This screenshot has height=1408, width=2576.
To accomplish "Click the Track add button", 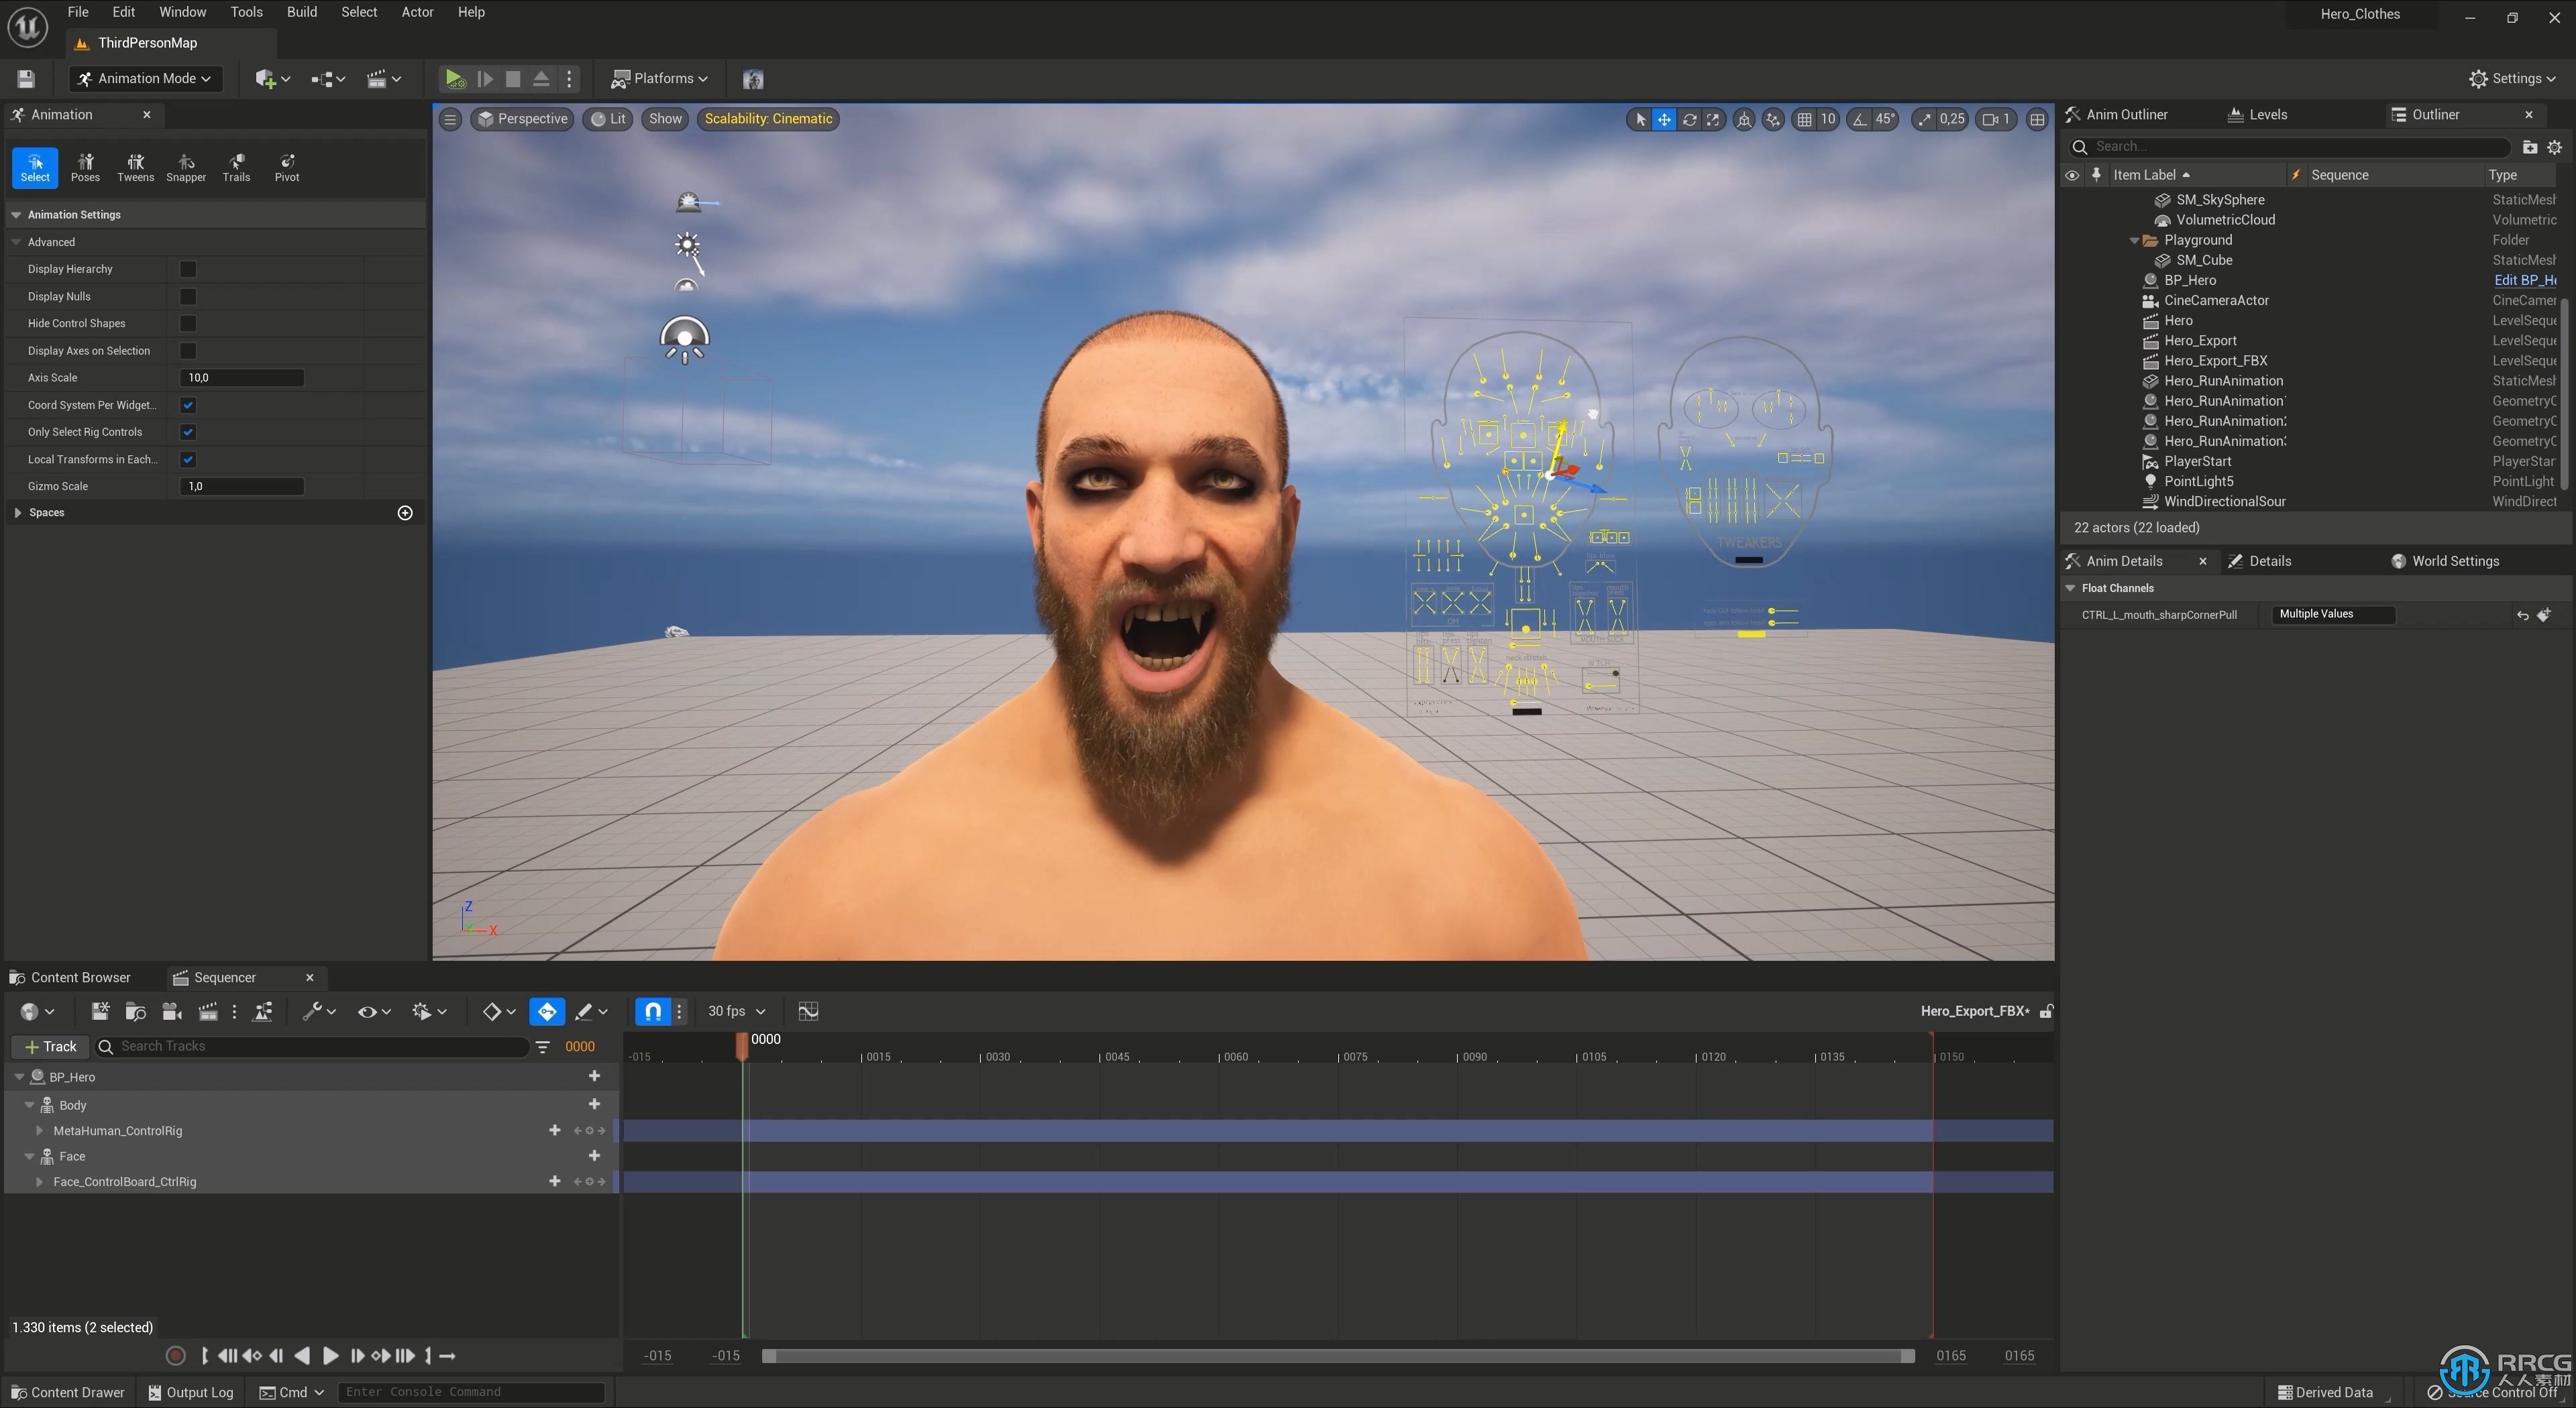I will 50,1046.
